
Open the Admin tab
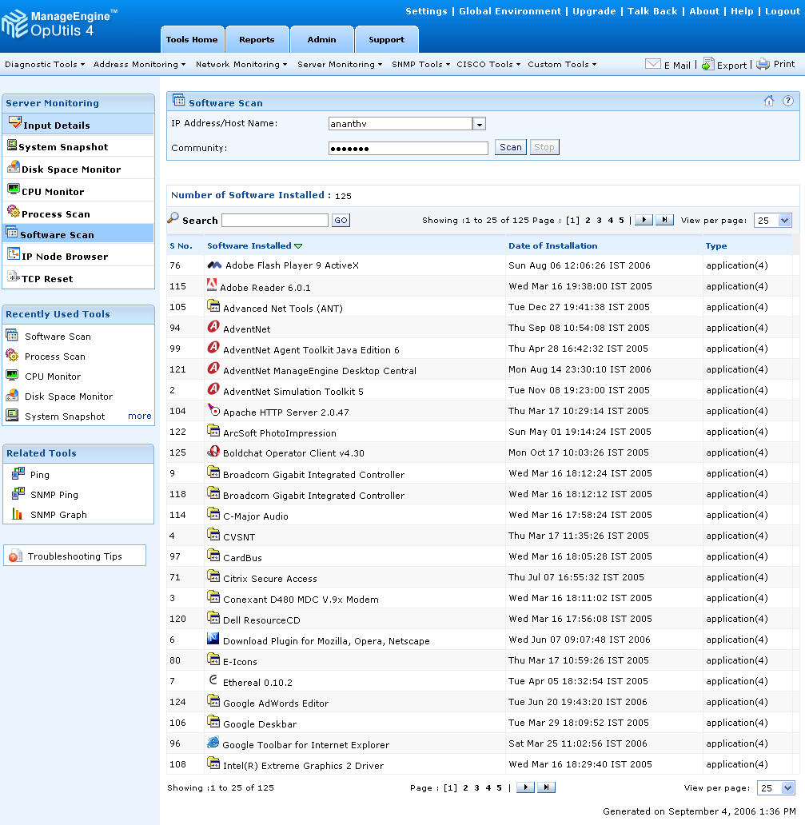point(321,39)
